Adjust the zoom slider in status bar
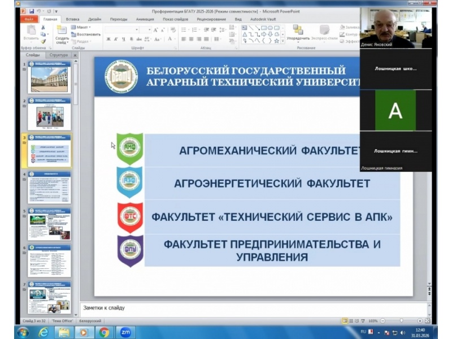The width and height of the screenshot is (452, 339). 401,320
